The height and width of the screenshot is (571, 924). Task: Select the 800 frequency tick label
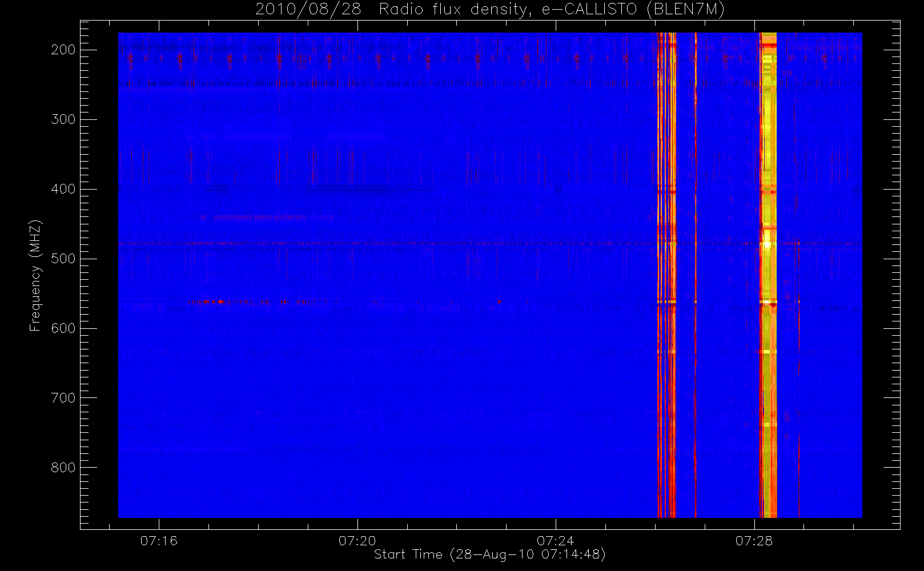click(63, 468)
